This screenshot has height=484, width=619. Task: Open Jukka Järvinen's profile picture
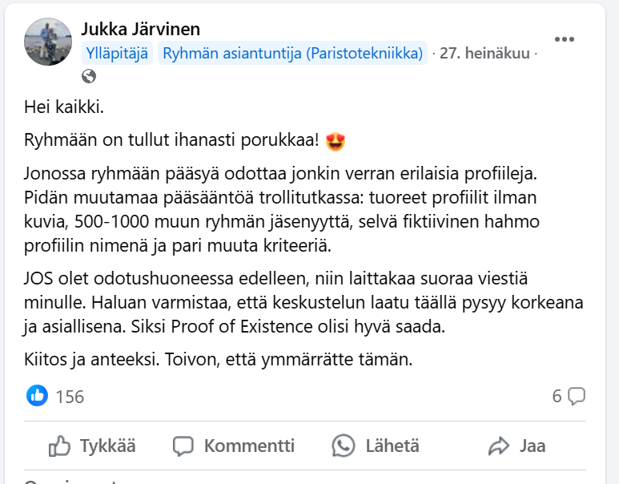click(49, 42)
